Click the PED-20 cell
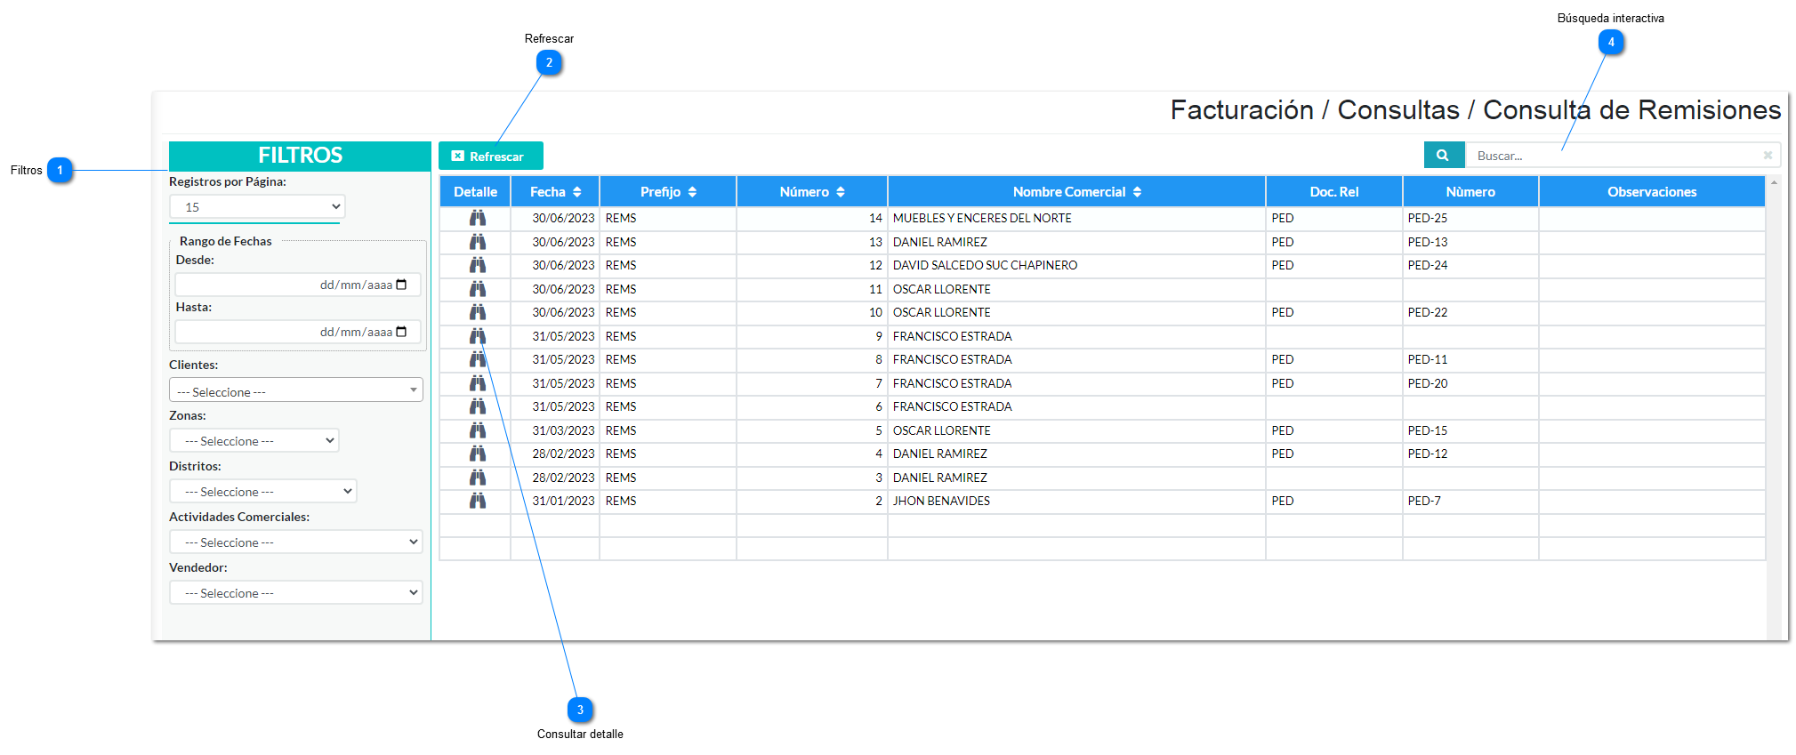The height and width of the screenshot is (755, 1796). 1470,383
